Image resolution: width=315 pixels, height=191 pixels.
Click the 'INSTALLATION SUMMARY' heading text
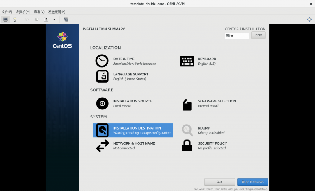coord(104,29)
